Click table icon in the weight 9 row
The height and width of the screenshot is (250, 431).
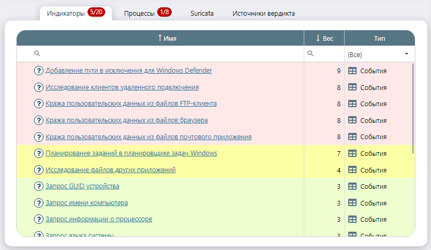coord(352,71)
